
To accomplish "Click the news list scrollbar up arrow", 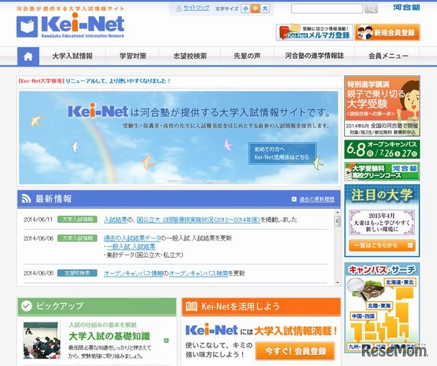I will coord(337,212).
